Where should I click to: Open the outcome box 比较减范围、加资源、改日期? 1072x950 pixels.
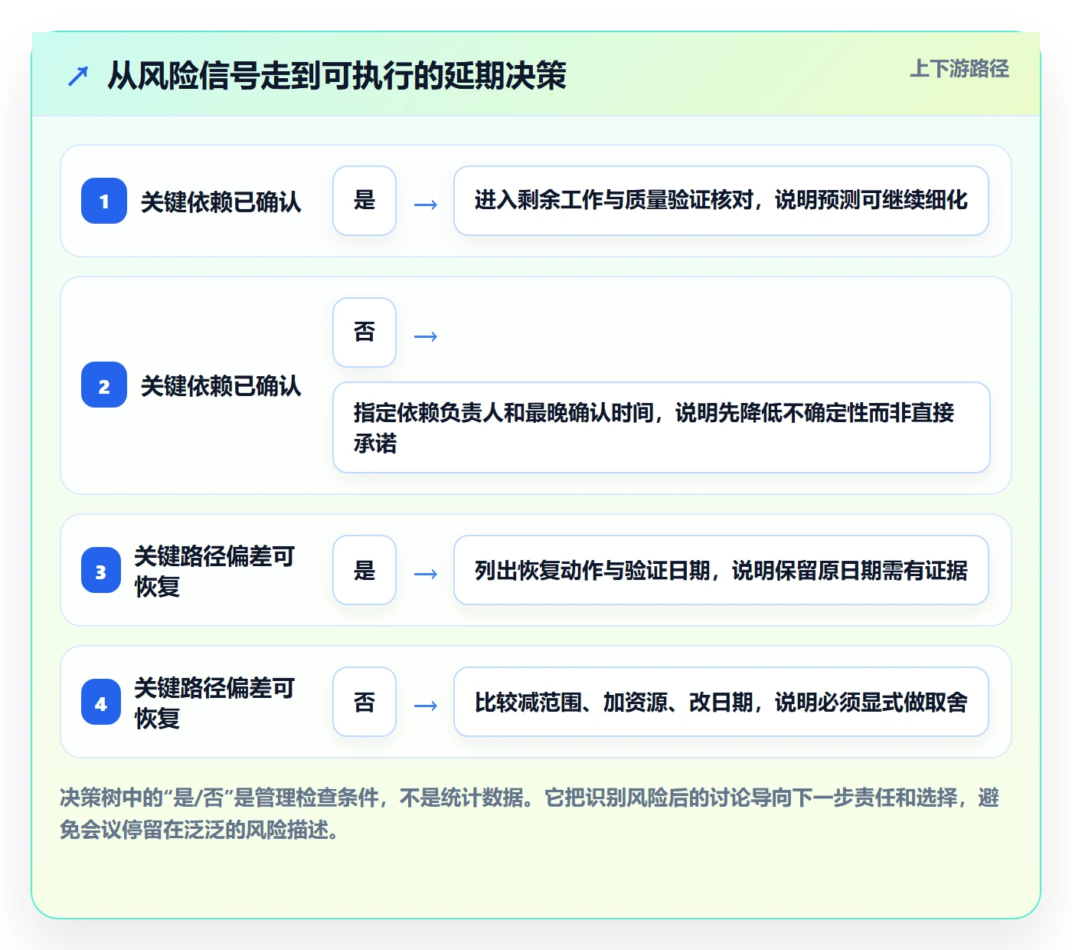[721, 702]
